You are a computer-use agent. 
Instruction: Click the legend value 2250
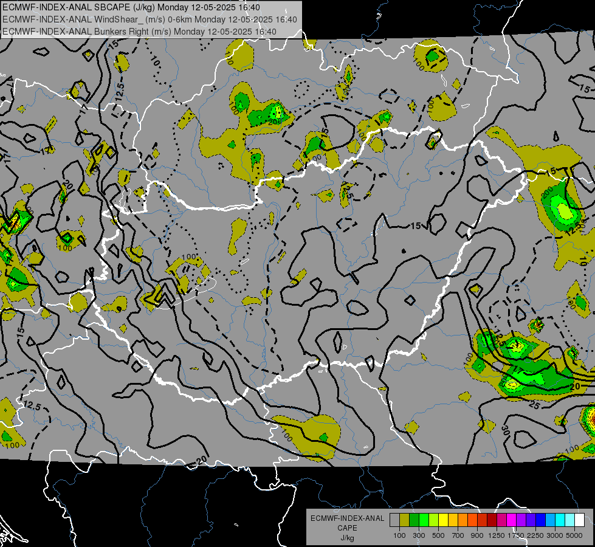pyautogui.click(x=535, y=535)
